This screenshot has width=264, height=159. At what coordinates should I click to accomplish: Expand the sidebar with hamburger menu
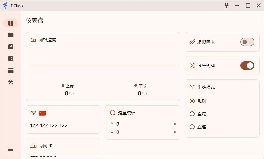(11, 149)
